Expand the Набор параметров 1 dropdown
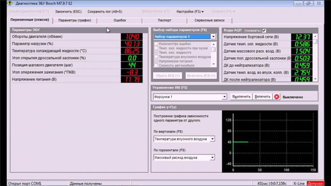331x186 pixels. click(x=213, y=36)
